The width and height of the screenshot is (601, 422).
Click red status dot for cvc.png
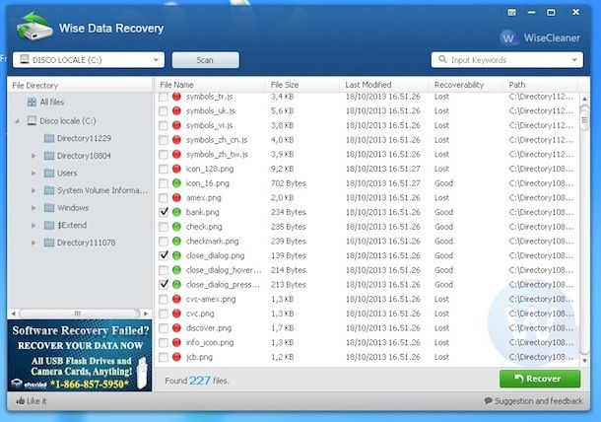pyautogui.click(x=176, y=314)
